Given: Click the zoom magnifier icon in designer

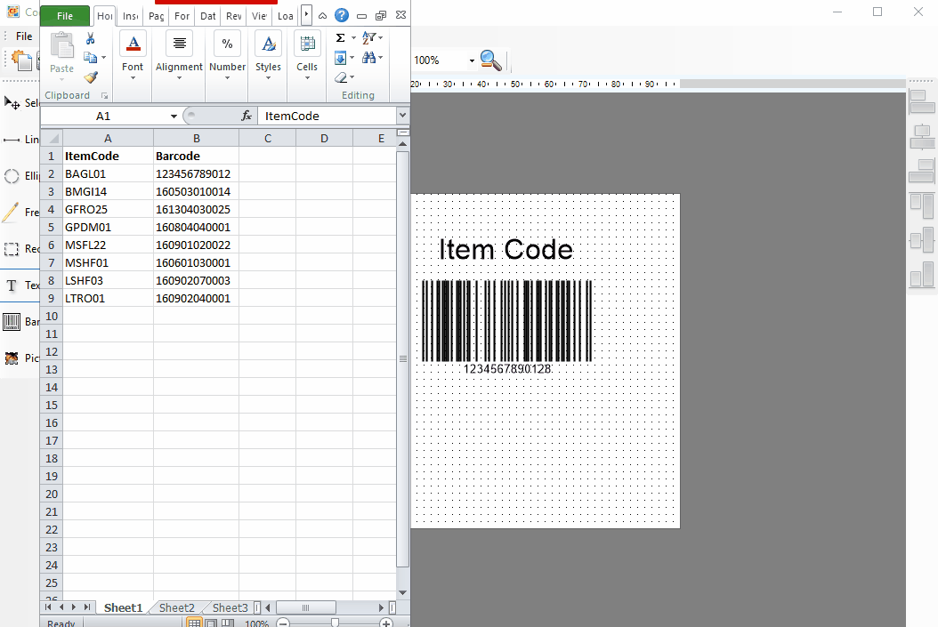Looking at the screenshot, I should pyautogui.click(x=490, y=60).
